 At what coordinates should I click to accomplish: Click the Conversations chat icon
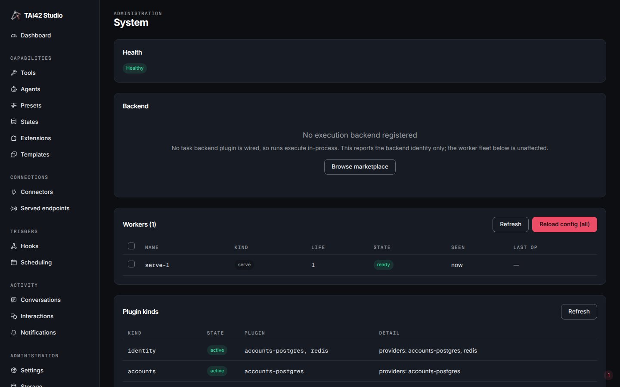[x=14, y=300]
